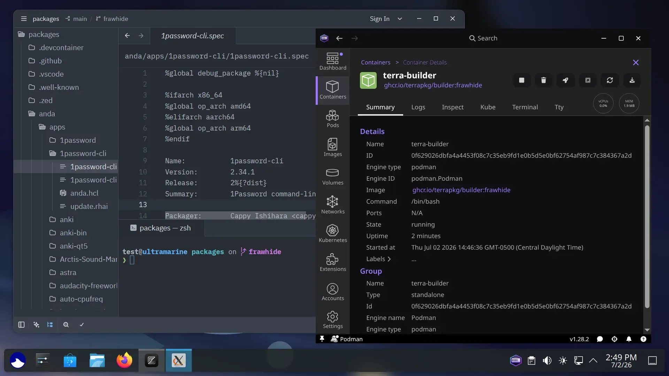Select the 1password-cli.spec editor tab
Image resolution: width=669 pixels, height=376 pixels.
pyautogui.click(x=193, y=36)
